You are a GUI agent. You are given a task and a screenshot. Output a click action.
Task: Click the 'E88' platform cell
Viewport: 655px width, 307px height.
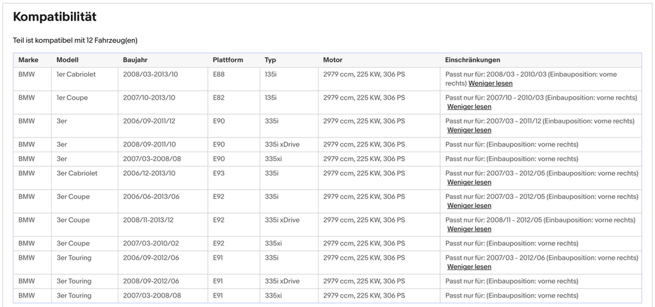coord(219,74)
